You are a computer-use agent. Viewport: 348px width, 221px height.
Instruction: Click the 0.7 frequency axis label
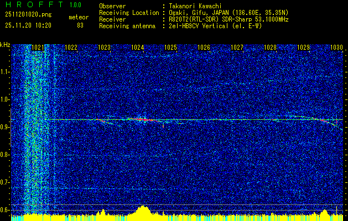pos(4,182)
